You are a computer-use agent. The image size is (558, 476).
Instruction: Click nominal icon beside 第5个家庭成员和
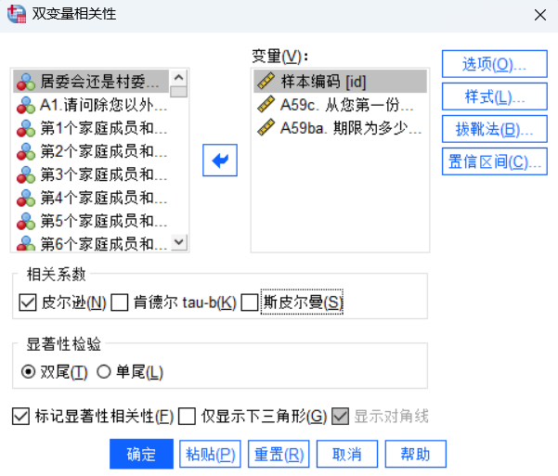(26, 221)
